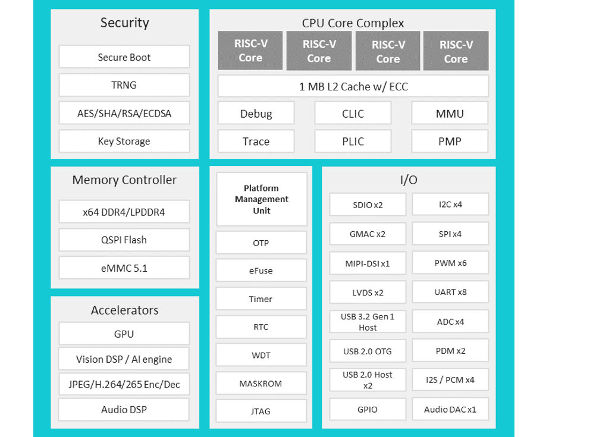
Task: Click the Platform Management Unit block
Action: [261, 199]
